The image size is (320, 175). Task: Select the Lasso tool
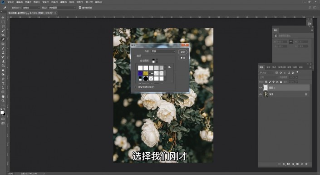3,26
